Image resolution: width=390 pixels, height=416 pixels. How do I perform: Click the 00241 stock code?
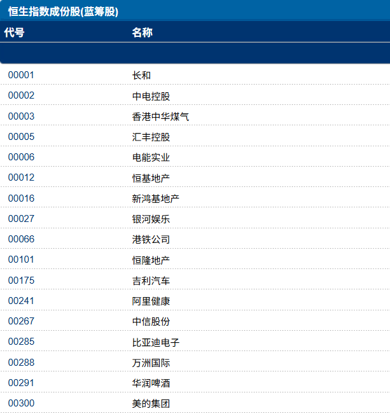(x=21, y=301)
